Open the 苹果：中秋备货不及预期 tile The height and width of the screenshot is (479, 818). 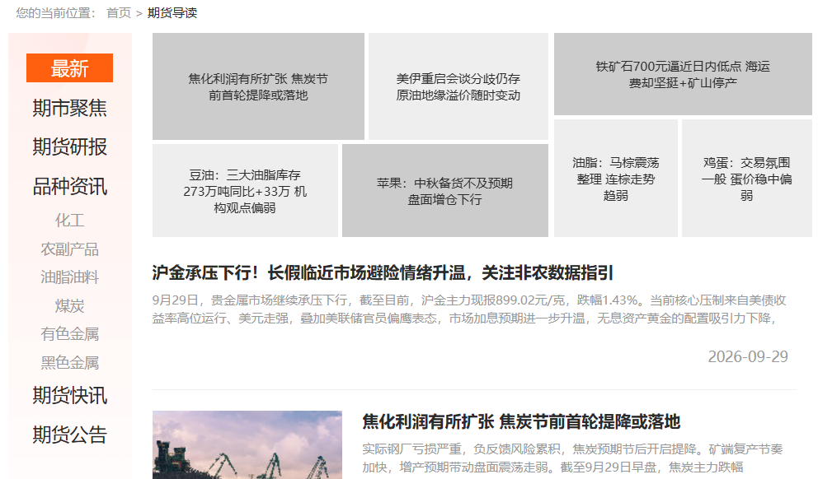click(445, 191)
